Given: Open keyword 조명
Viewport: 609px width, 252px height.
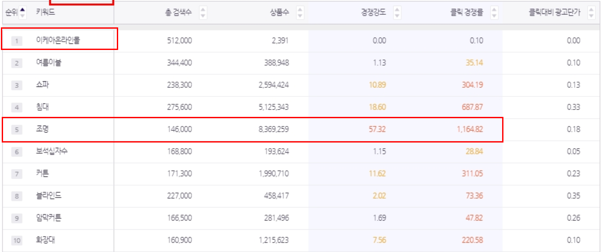Looking at the screenshot, I should (x=43, y=129).
